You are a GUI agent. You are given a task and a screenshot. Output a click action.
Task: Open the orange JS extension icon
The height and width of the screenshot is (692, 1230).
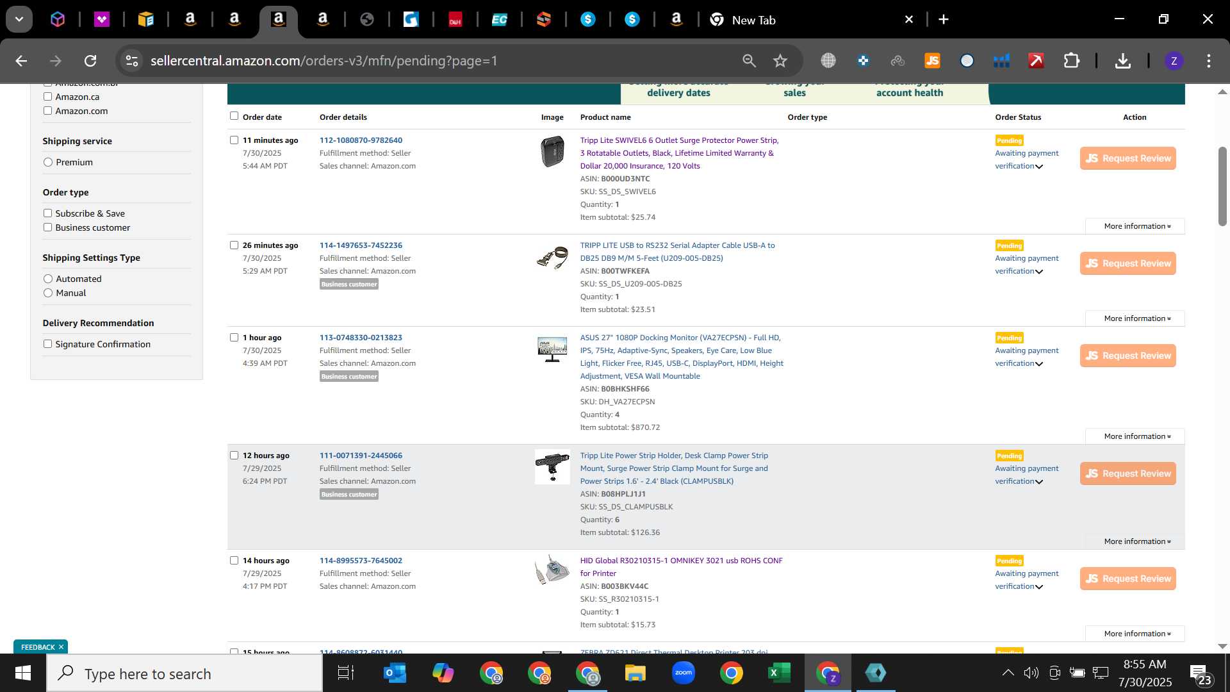point(932,61)
